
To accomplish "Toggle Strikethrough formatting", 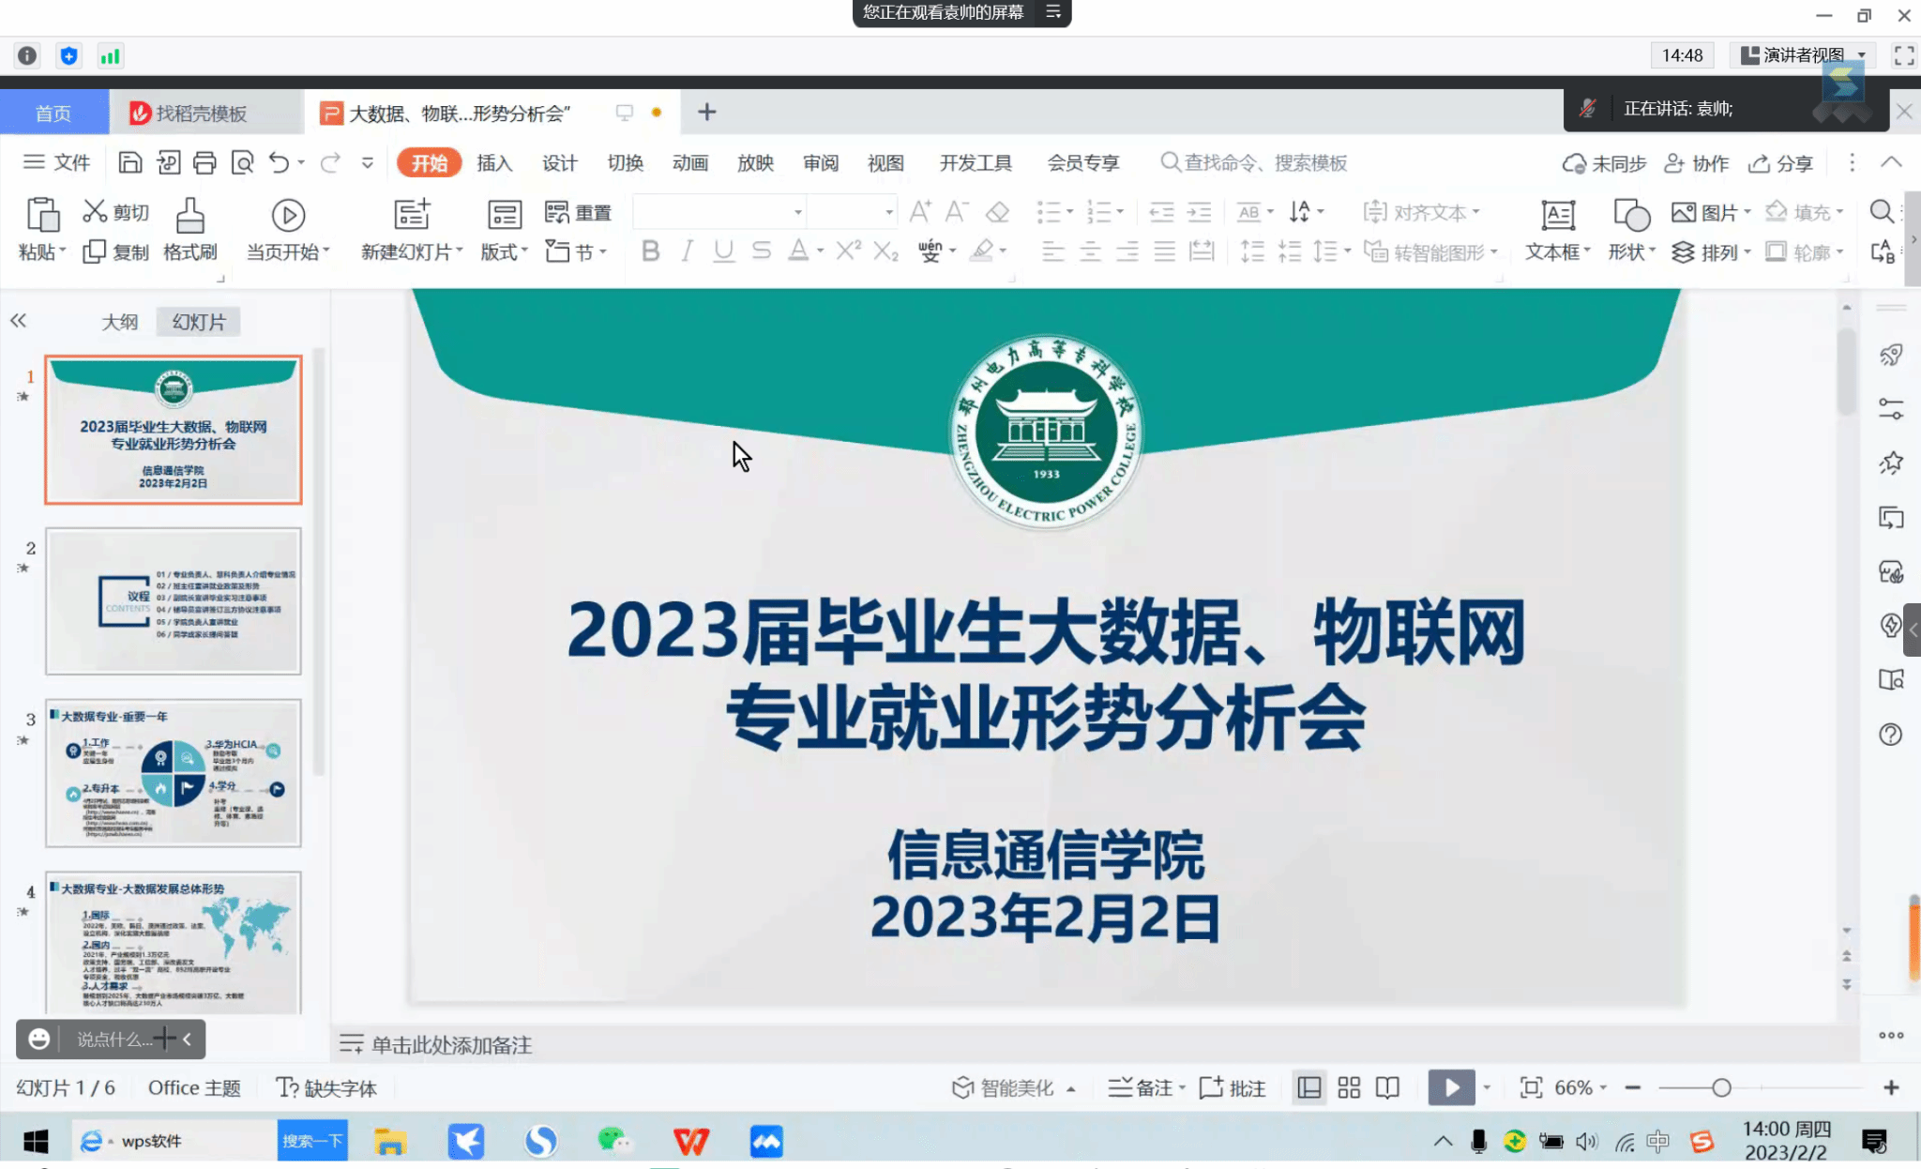I will pos(761,251).
